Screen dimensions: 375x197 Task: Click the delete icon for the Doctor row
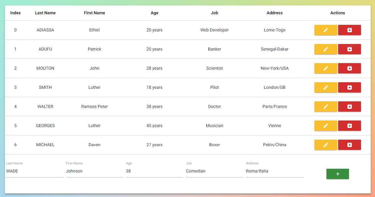point(350,106)
